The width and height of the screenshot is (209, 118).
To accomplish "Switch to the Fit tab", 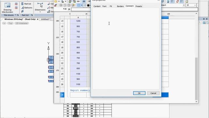I will [111, 6].
